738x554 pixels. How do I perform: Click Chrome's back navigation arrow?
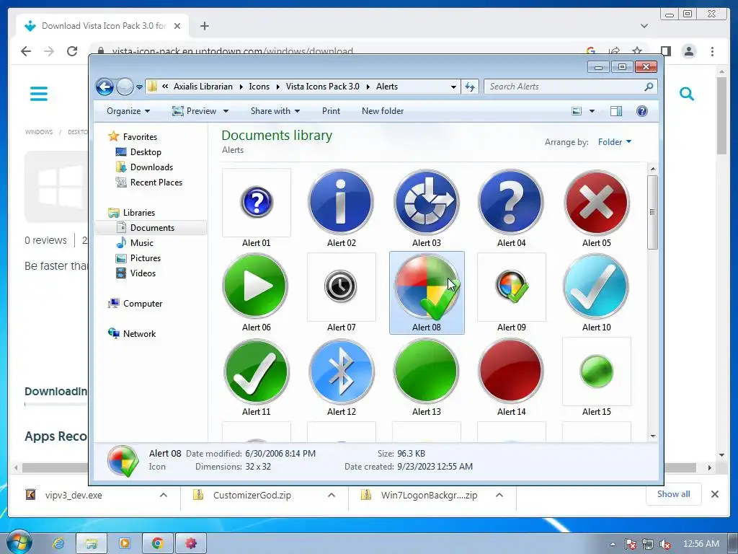[x=26, y=51]
